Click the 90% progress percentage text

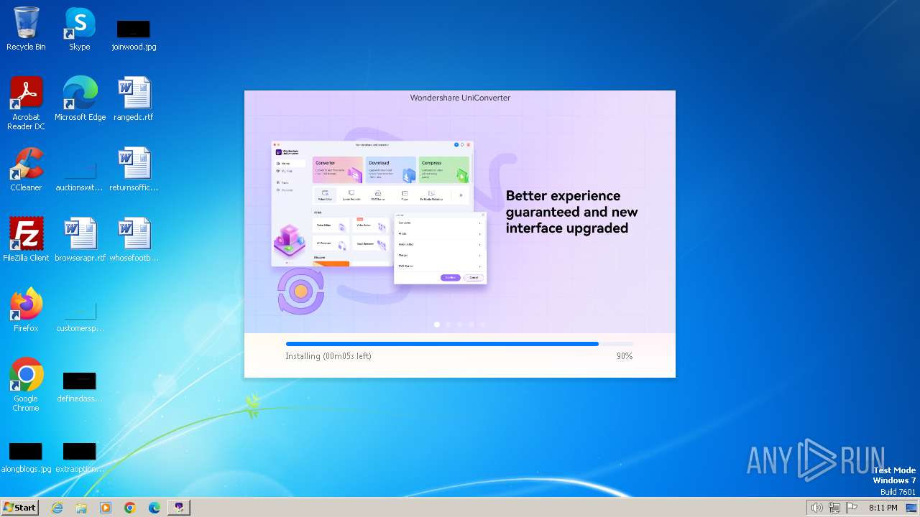point(625,356)
